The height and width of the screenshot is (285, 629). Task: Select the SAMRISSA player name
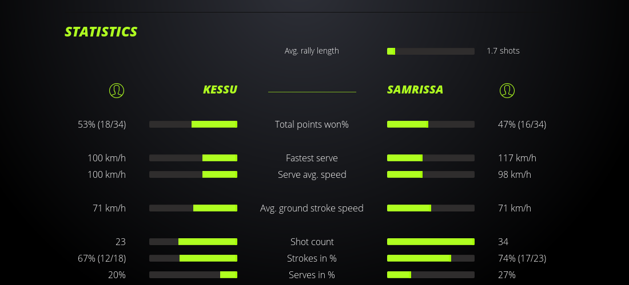pyautogui.click(x=415, y=89)
